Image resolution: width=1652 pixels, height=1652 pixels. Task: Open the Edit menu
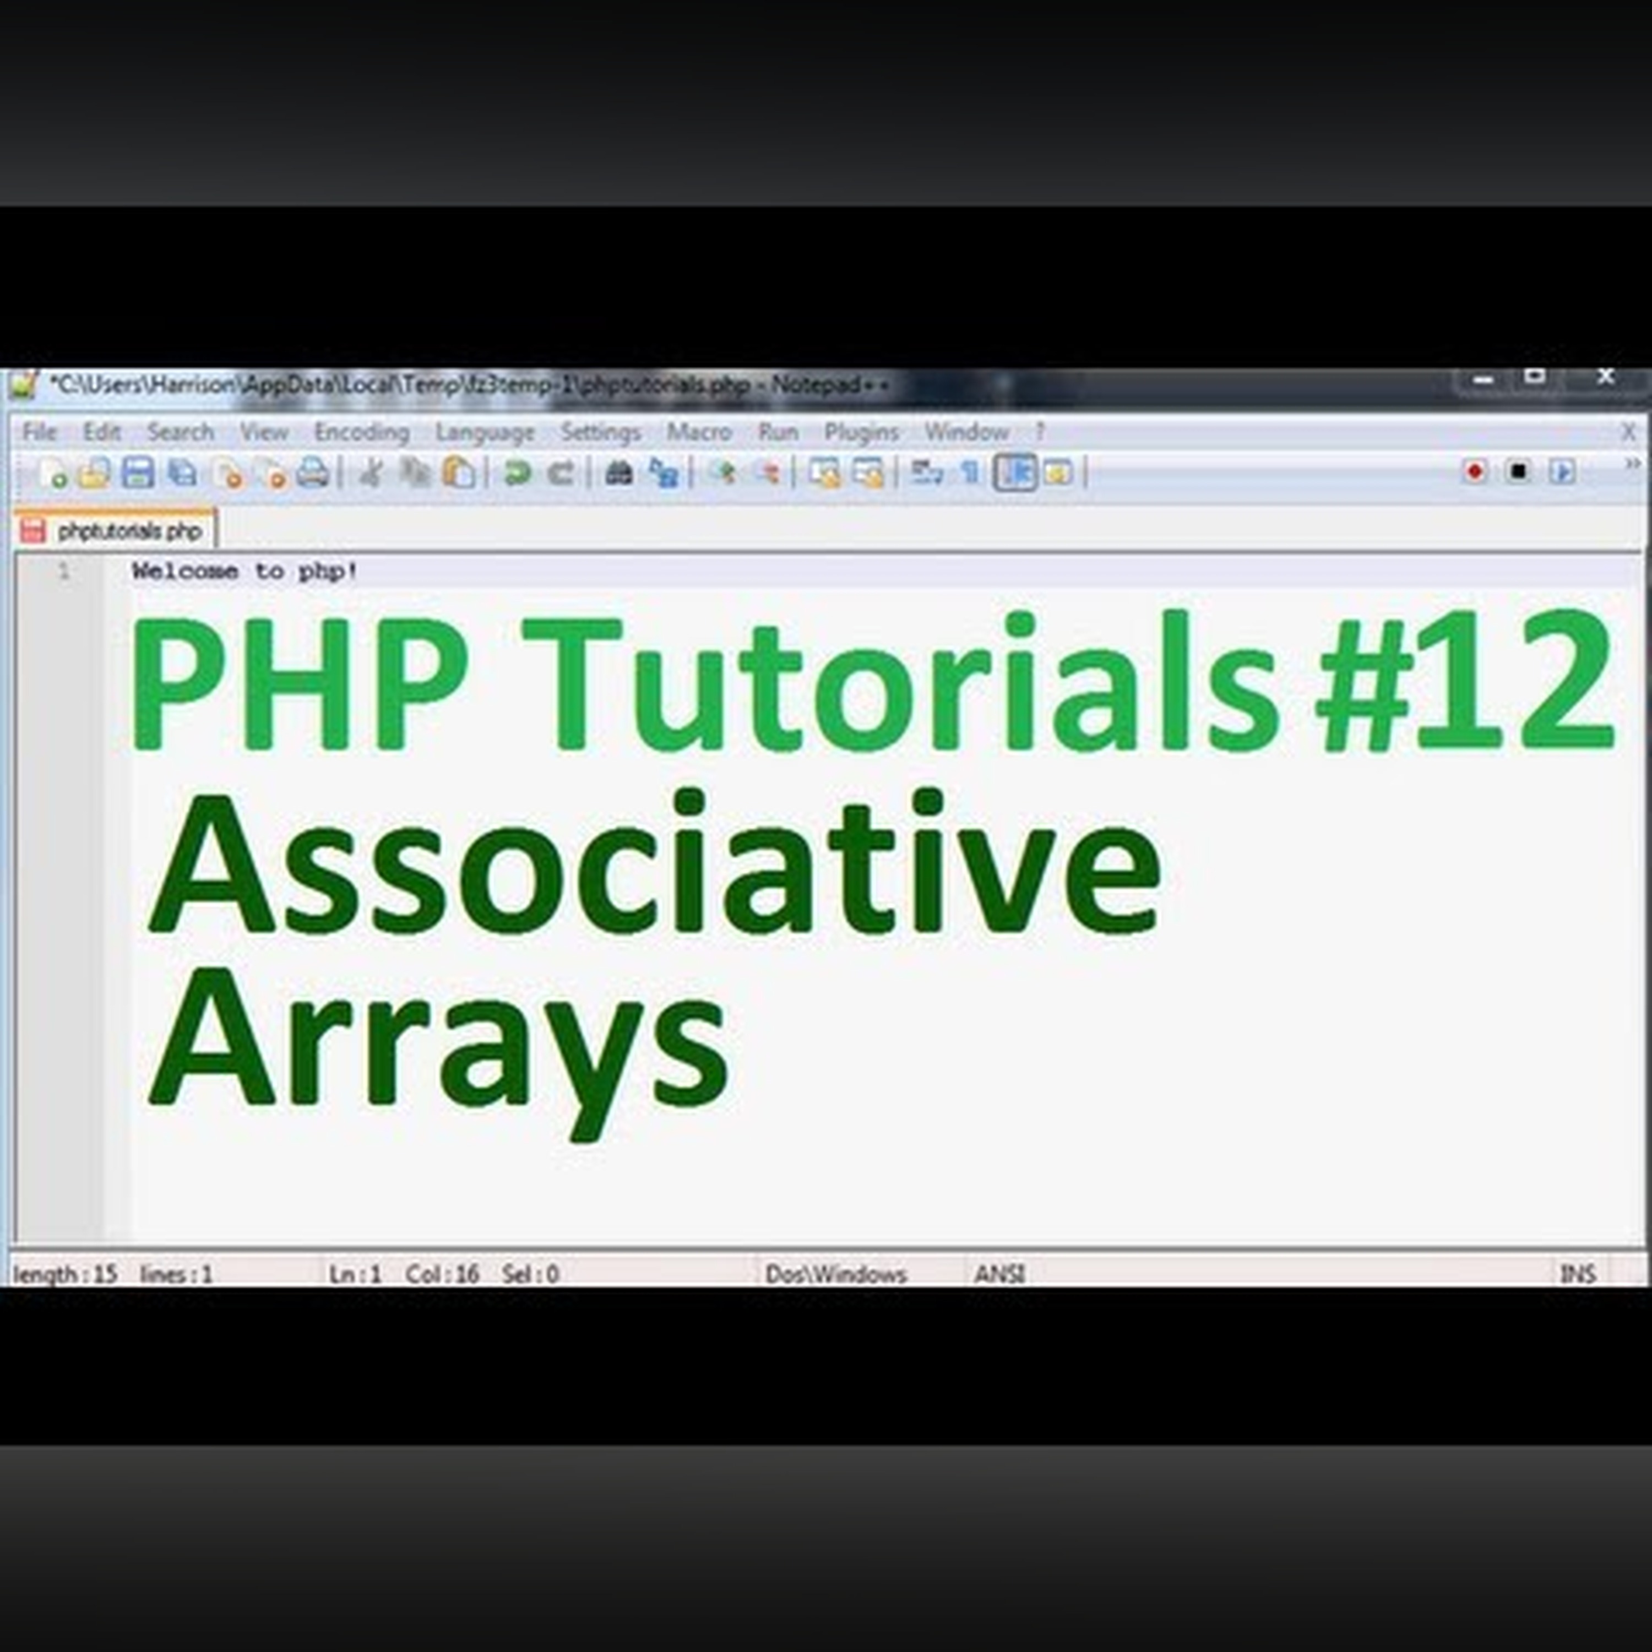tap(102, 432)
